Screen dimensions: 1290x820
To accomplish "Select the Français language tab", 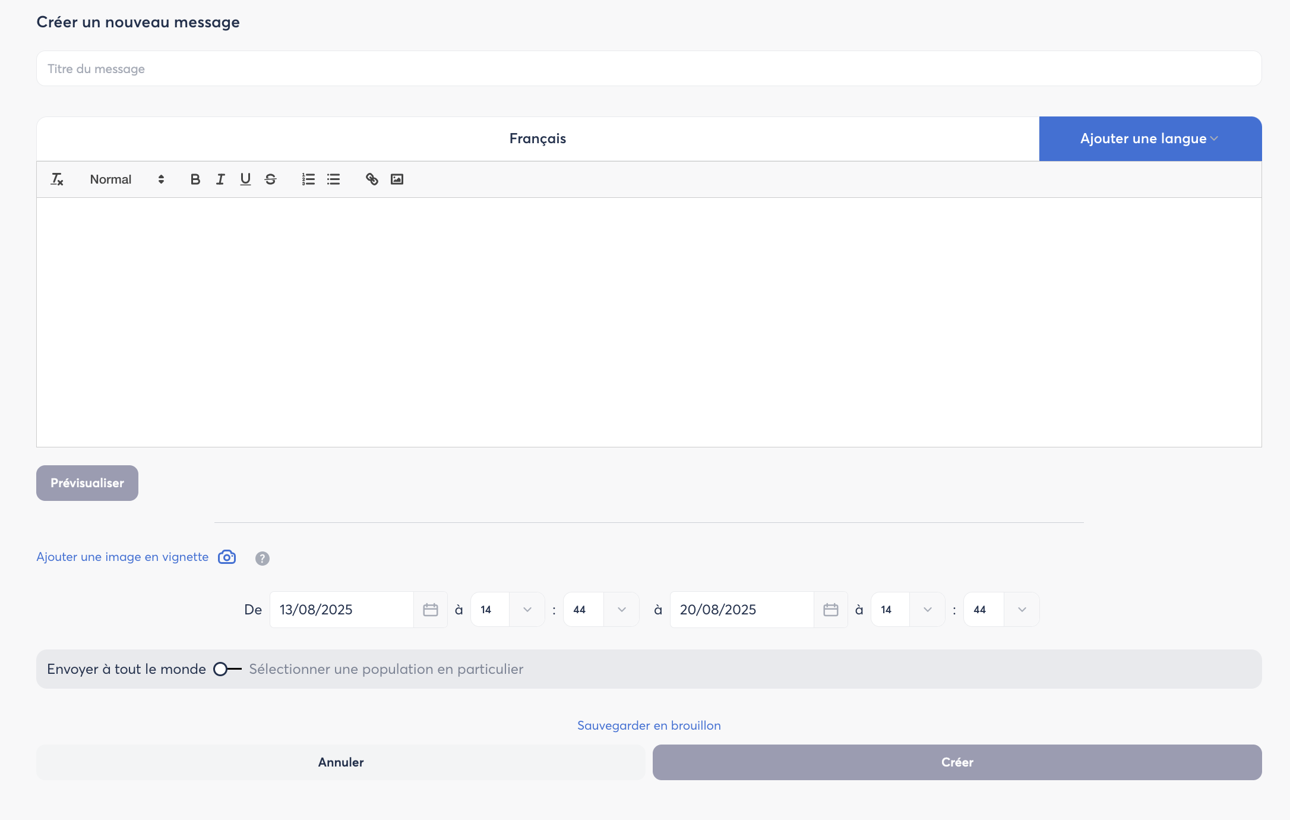I will [x=537, y=138].
